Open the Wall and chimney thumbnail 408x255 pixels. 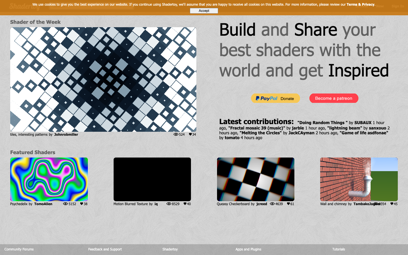pyautogui.click(x=359, y=179)
